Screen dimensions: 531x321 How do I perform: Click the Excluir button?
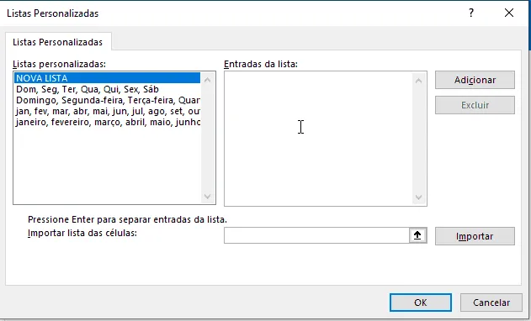pos(475,105)
